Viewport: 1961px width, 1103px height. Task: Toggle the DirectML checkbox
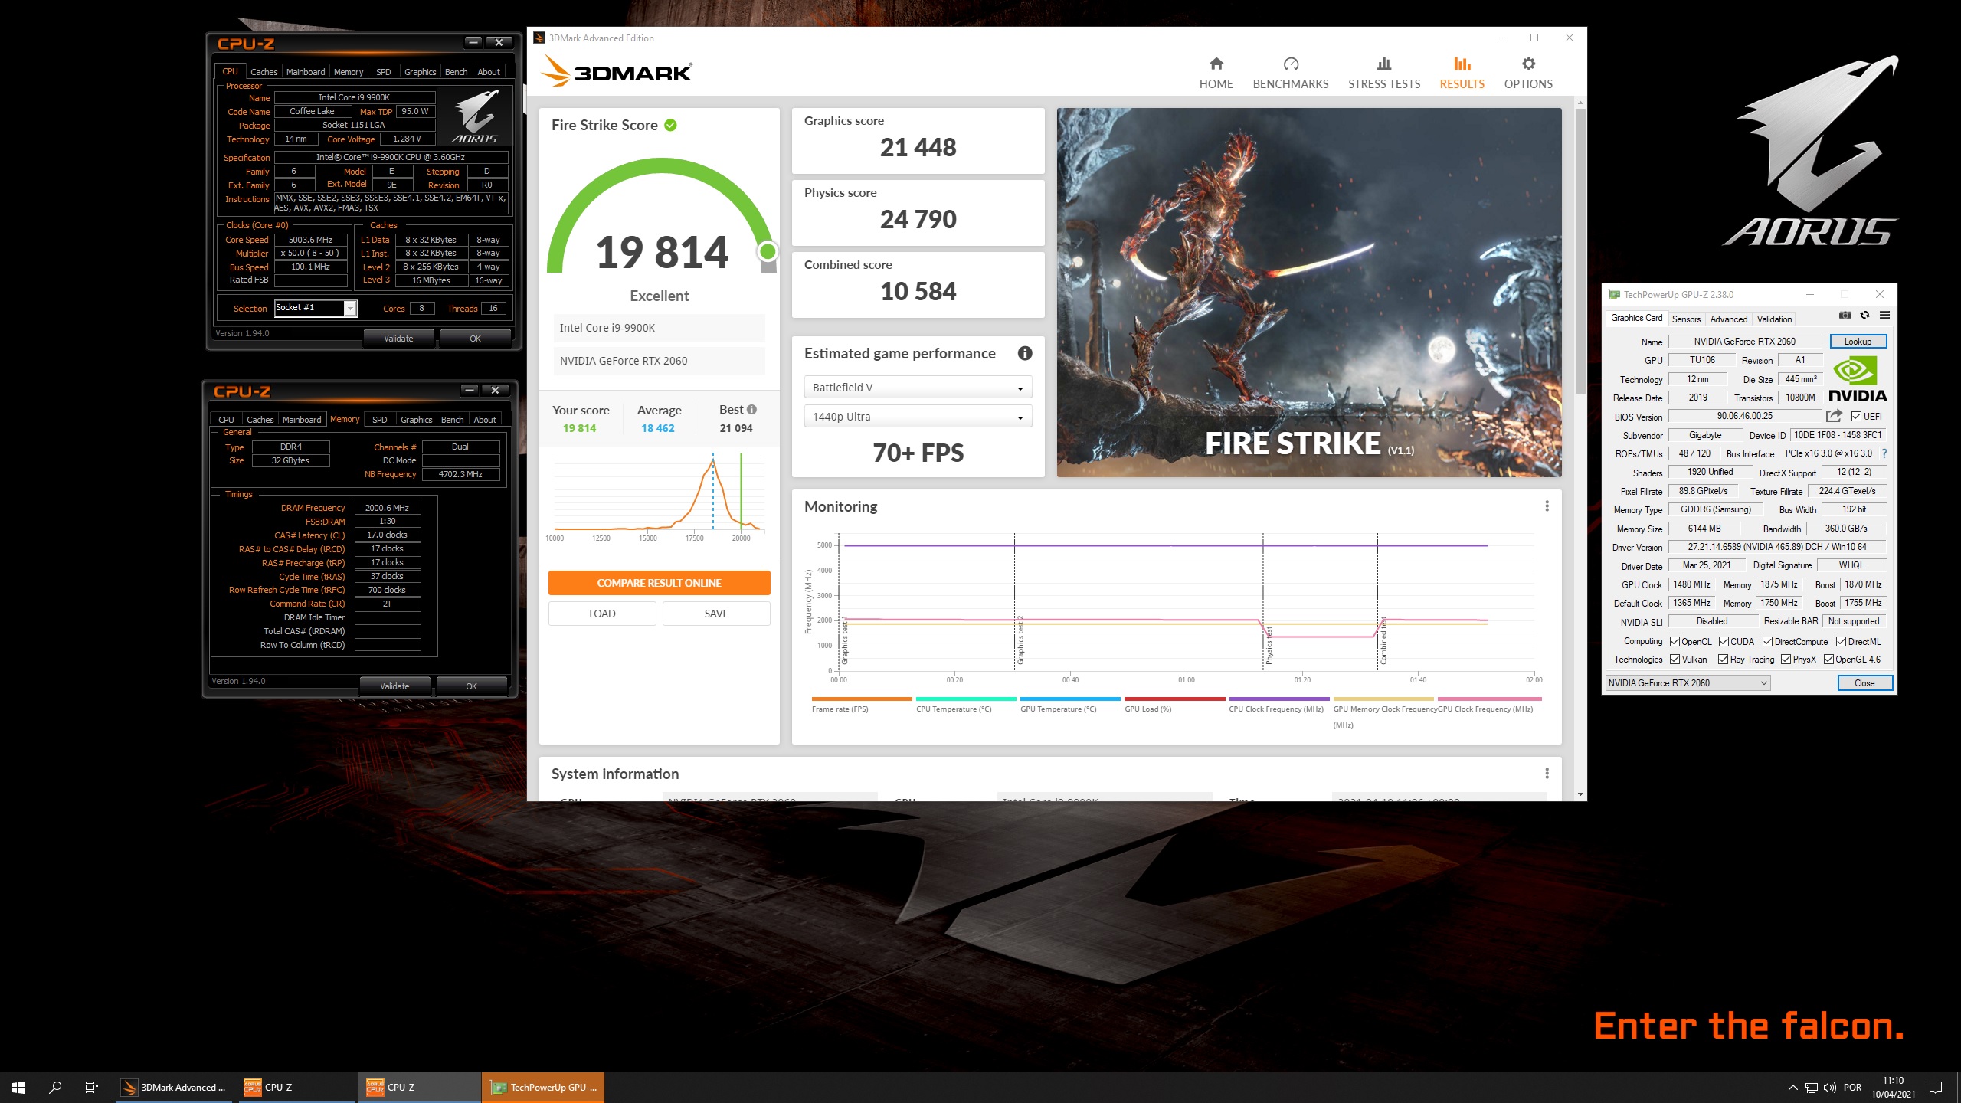(x=1841, y=642)
